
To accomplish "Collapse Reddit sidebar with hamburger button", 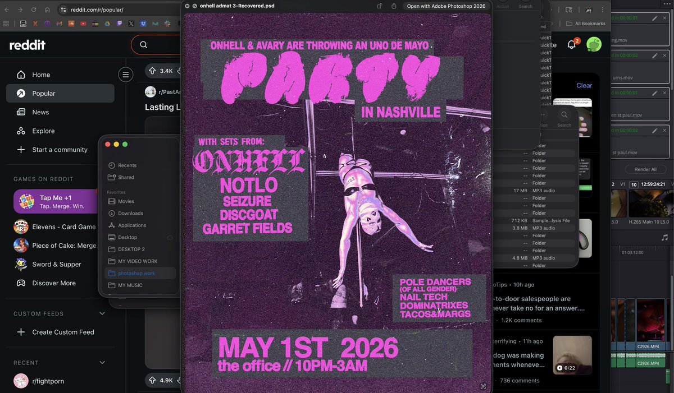I will 125,74.
